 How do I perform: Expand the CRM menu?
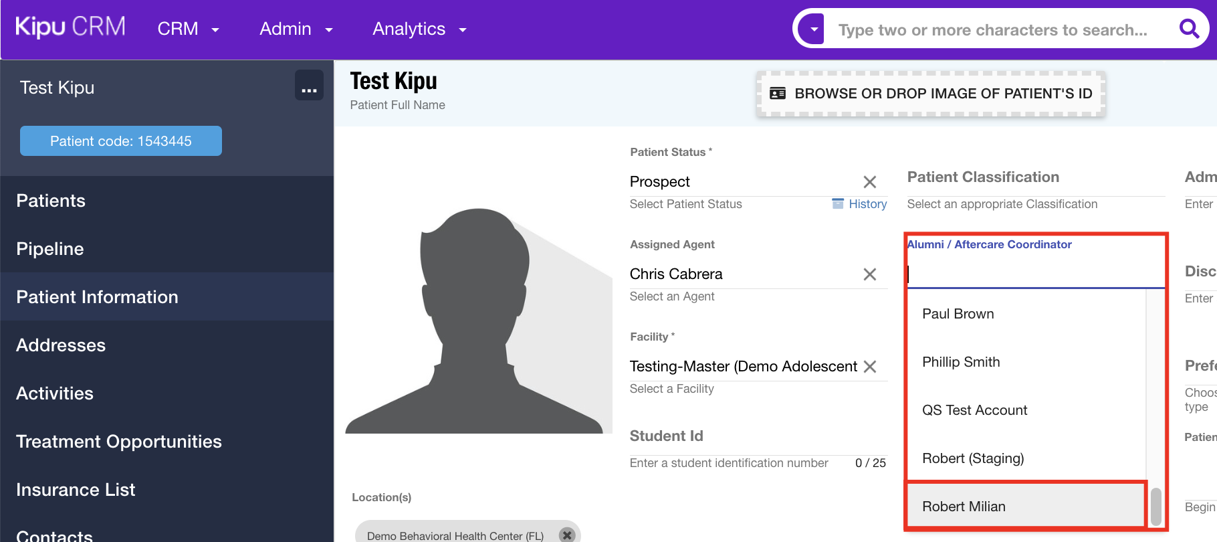(x=188, y=29)
